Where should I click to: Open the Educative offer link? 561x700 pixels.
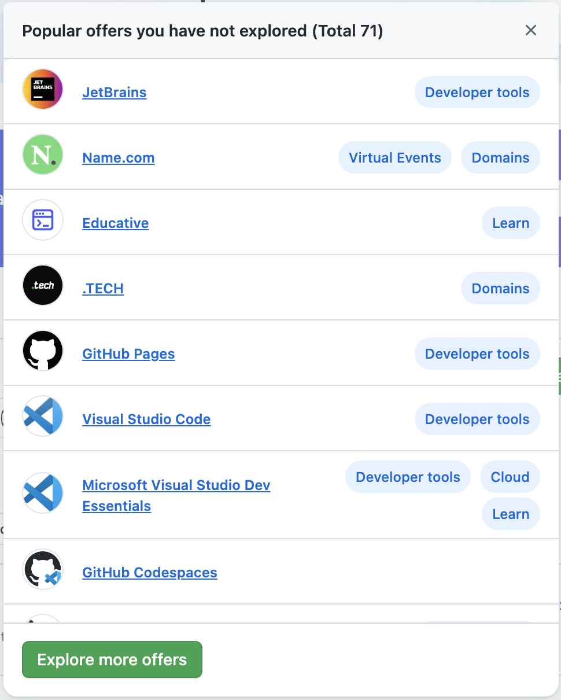point(116,223)
